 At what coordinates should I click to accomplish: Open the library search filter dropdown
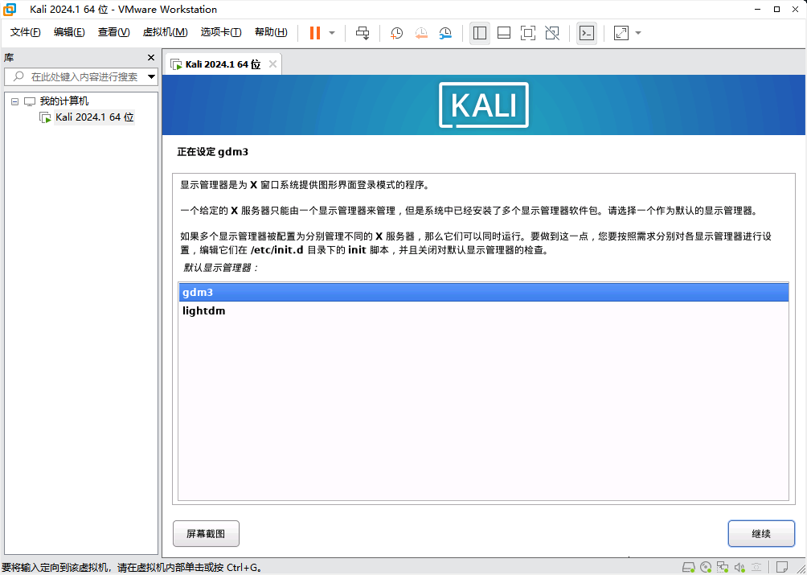151,77
